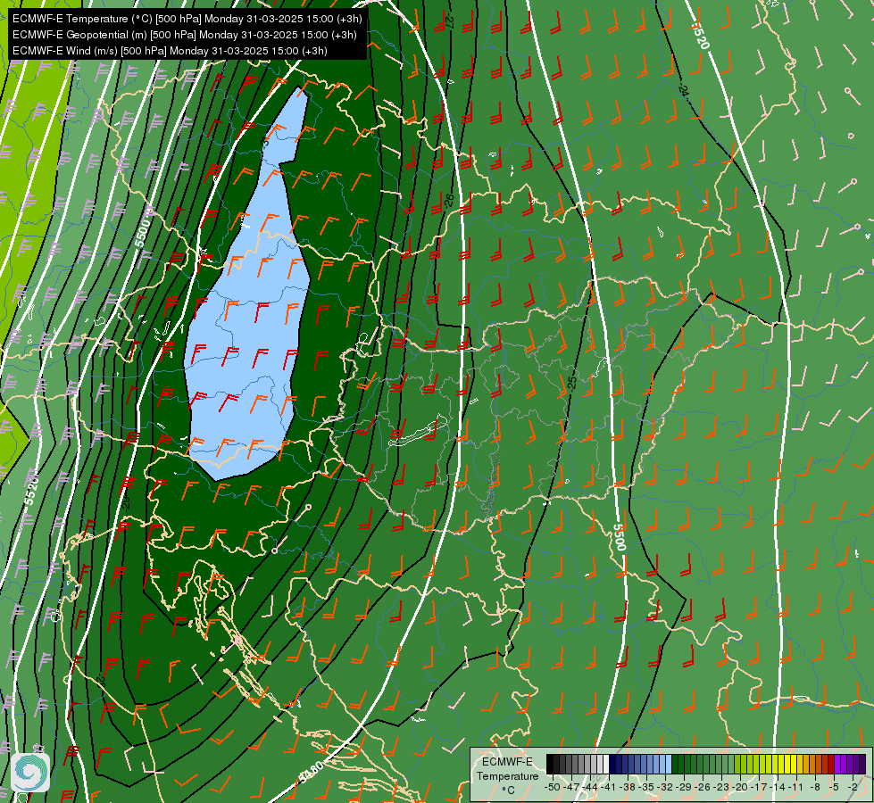
Task: Click the '-27' isotherm label at top
Action: (x=449, y=21)
